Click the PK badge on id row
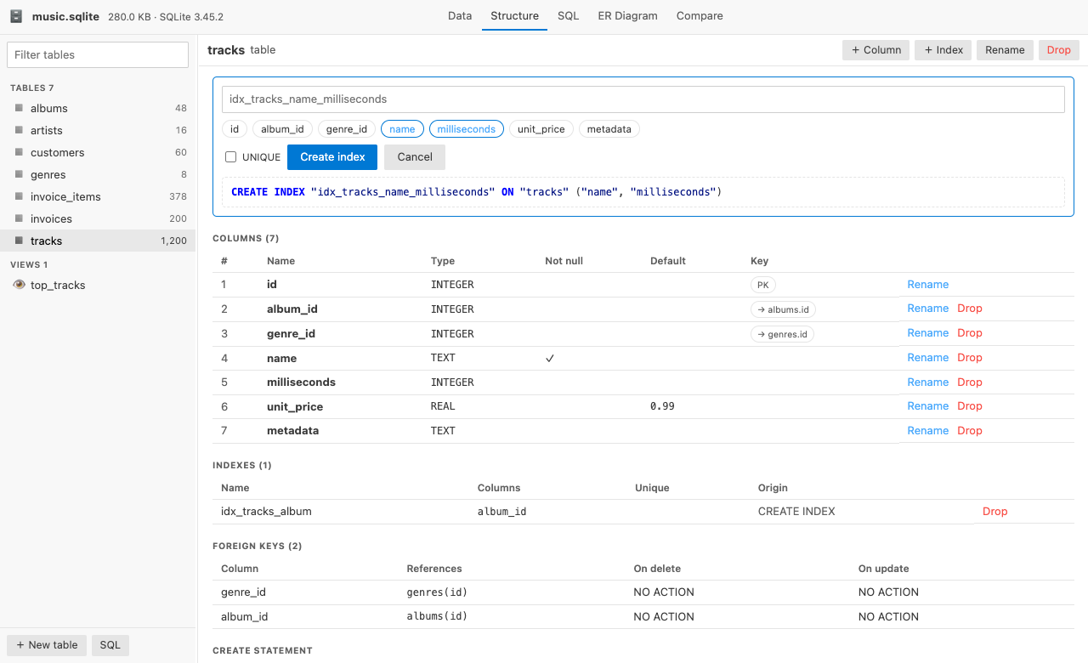This screenshot has width=1088, height=663. coord(763,286)
